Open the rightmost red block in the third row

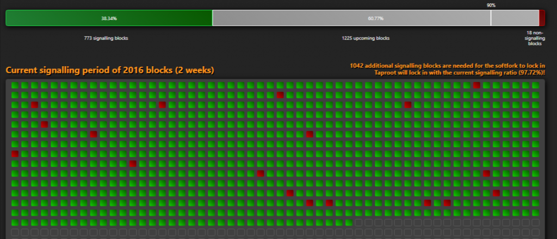(408, 105)
